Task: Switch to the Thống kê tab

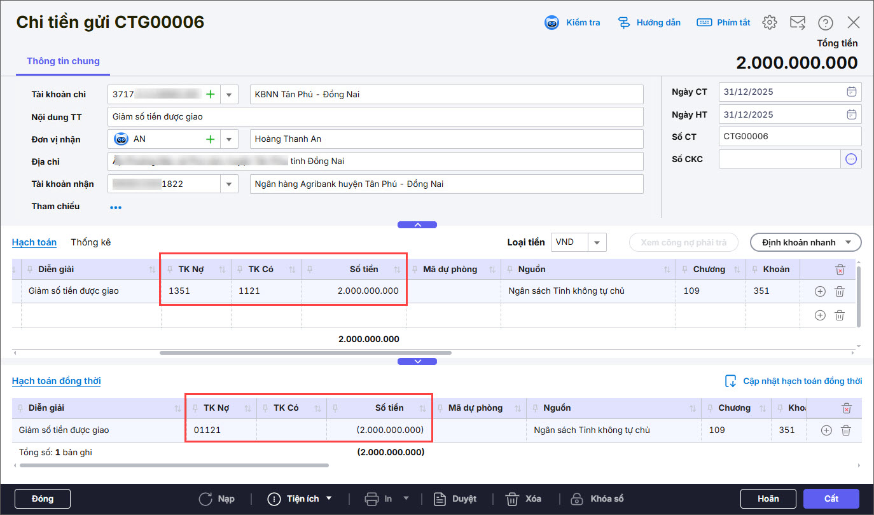Action: click(91, 242)
